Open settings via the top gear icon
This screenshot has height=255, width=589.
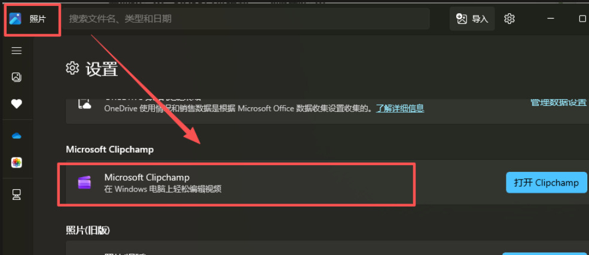pos(509,19)
